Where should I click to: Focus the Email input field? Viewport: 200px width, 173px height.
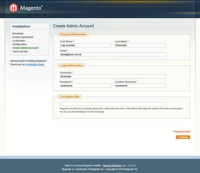pos(113,55)
